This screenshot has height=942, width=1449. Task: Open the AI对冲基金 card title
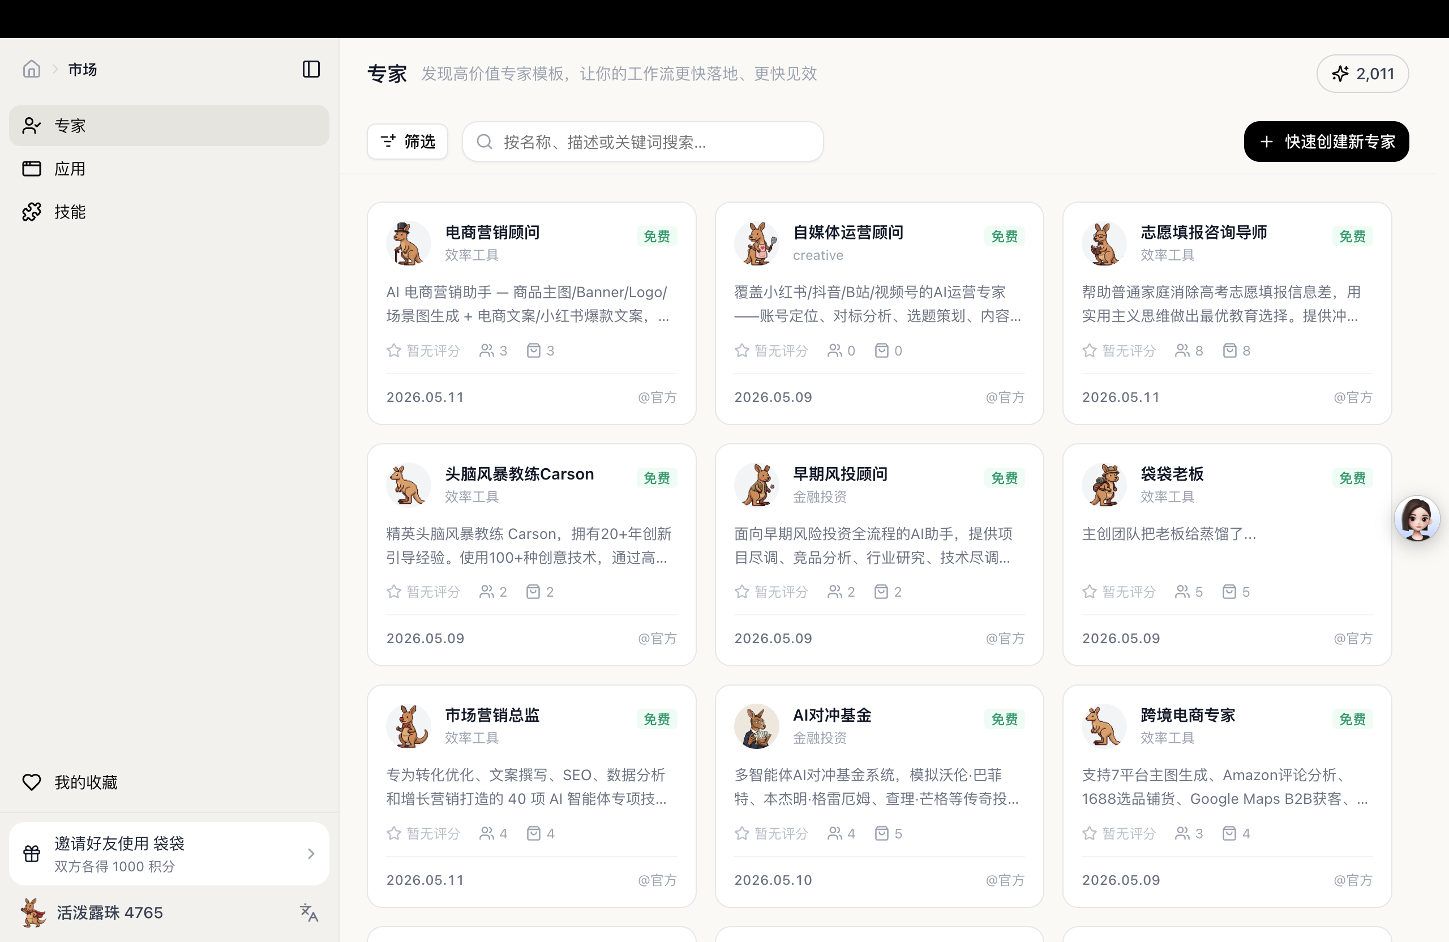[x=831, y=715]
